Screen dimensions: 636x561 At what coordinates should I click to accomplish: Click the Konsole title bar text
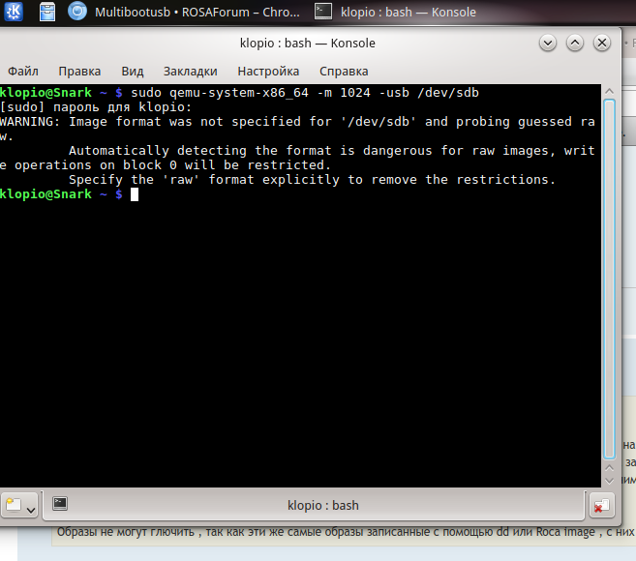pyautogui.click(x=308, y=43)
